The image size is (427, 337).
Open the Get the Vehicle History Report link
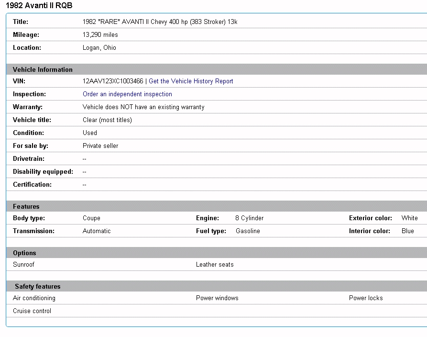click(191, 81)
